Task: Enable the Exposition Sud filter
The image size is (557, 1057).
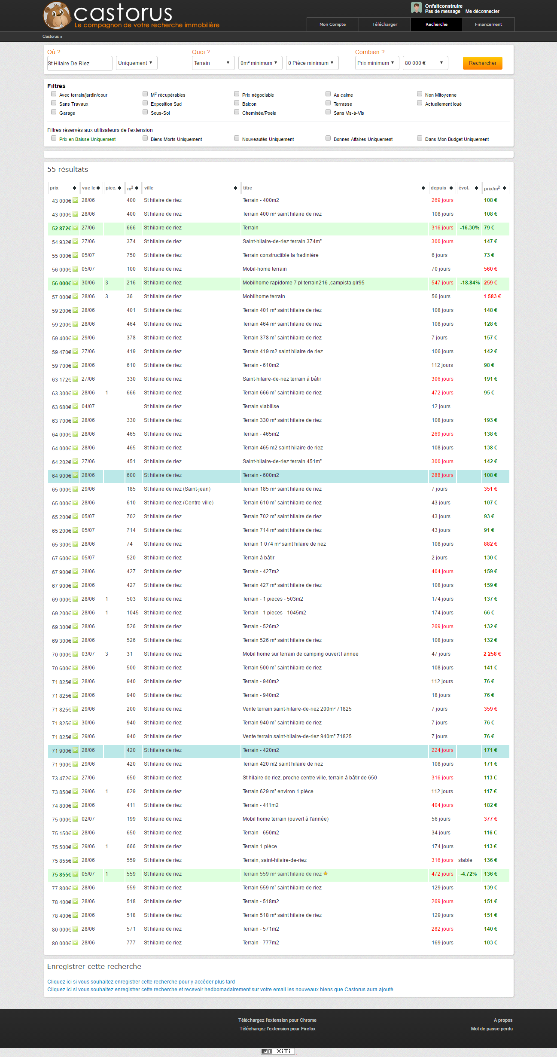Action: click(x=145, y=103)
